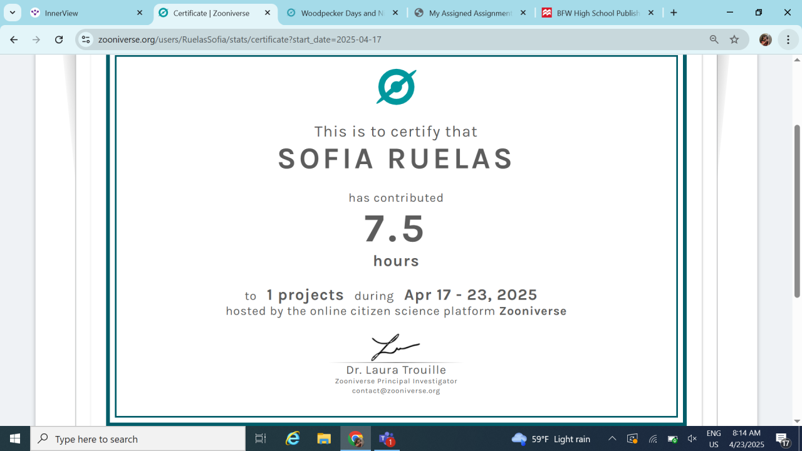Switch to My Assigned Assignment tab
The width and height of the screenshot is (802, 451).
470,13
